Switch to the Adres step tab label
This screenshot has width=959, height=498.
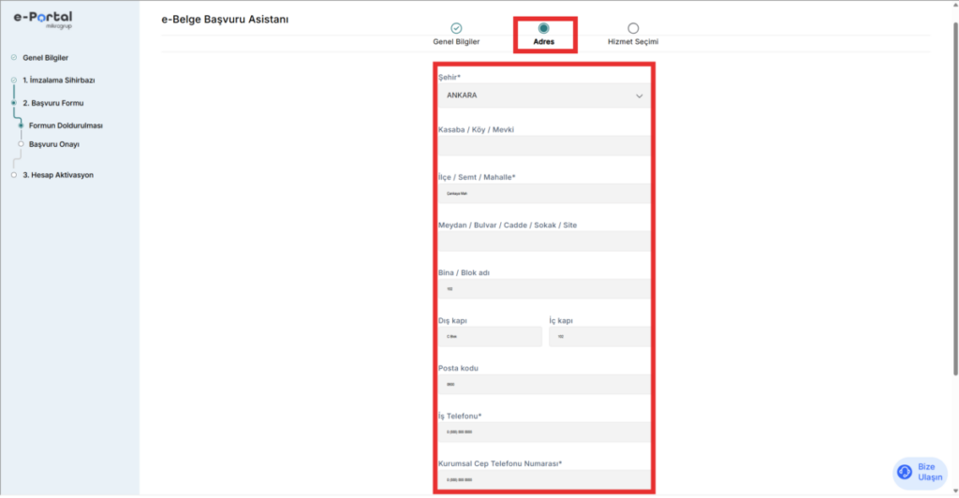point(544,41)
